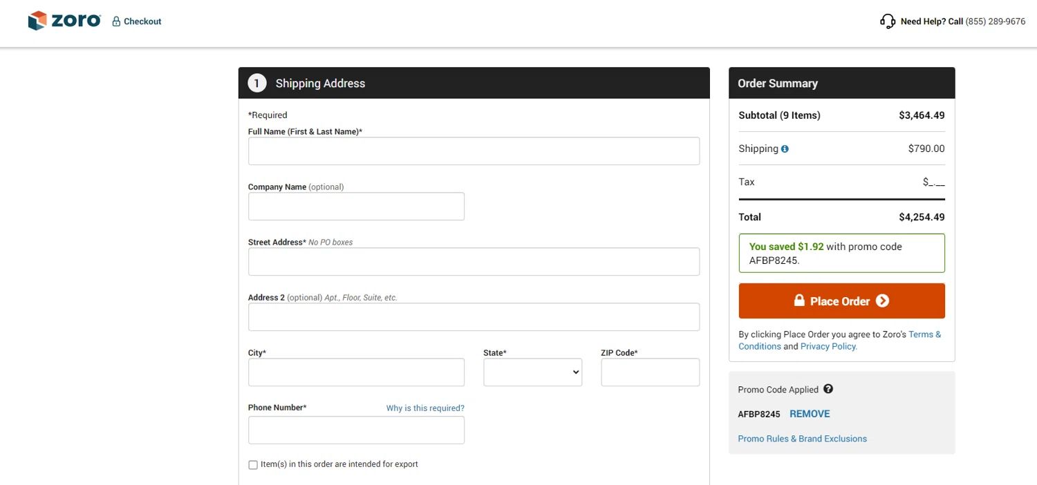Image resolution: width=1037 pixels, height=485 pixels.
Task: Check the items intended for export box
Action: click(x=253, y=465)
